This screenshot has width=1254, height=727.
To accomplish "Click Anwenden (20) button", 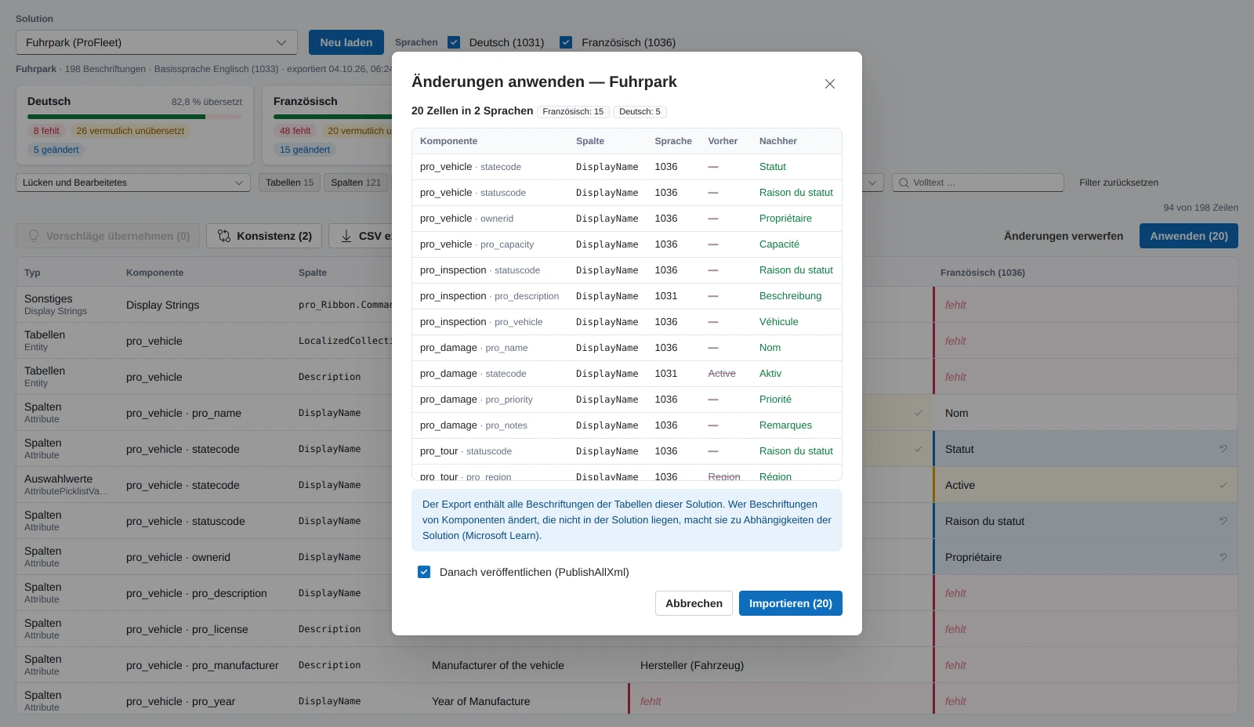I will tap(1189, 236).
